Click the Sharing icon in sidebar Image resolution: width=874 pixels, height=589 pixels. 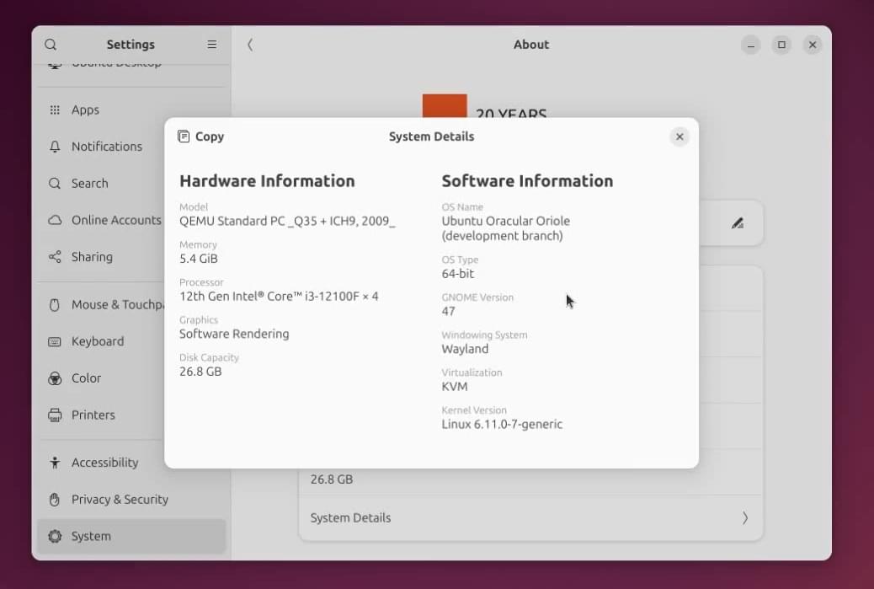click(x=55, y=257)
